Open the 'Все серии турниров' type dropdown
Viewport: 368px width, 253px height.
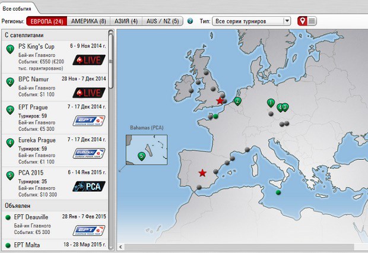tap(251, 21)
